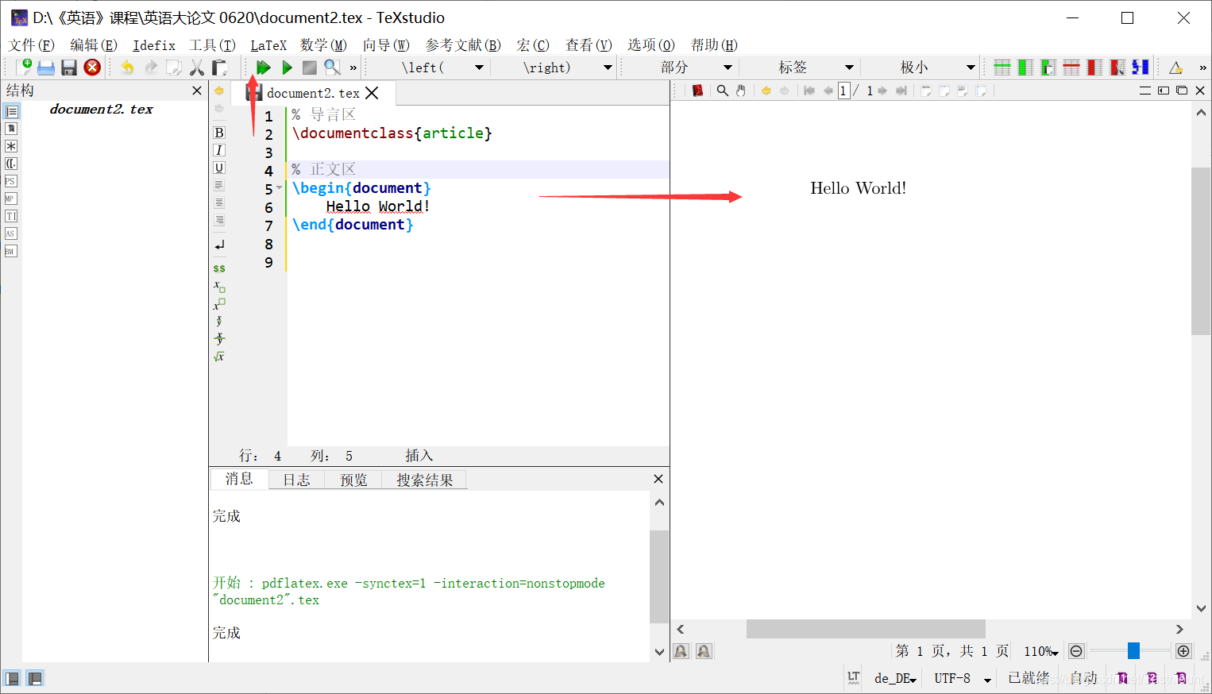This screenshot has height=694, width=1212.
Task: Select document2.tex in structure tree
Action: (x=101, y=110)
